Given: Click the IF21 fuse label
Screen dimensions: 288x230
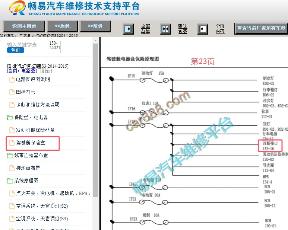Looking at the screenshot, I should 133,199.
